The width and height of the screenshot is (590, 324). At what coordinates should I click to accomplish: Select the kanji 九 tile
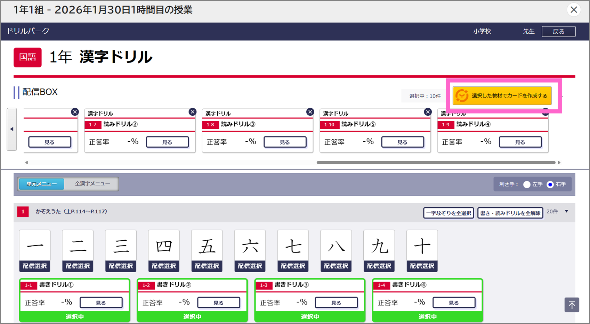[x=379, y=246]
